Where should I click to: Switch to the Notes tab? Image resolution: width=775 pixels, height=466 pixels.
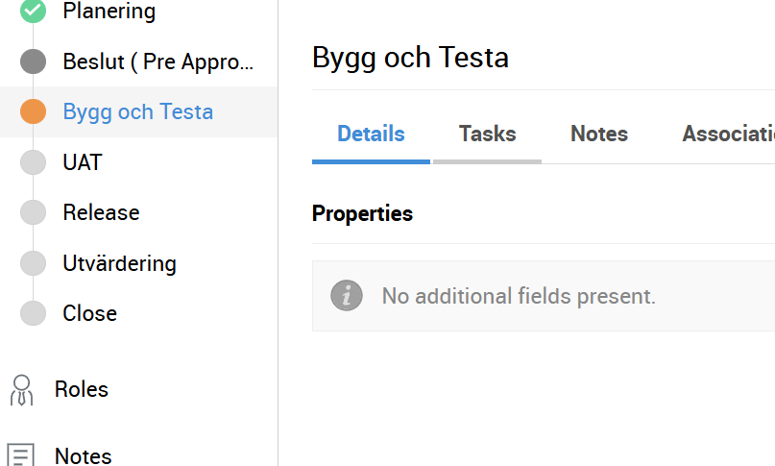[599, 135]
